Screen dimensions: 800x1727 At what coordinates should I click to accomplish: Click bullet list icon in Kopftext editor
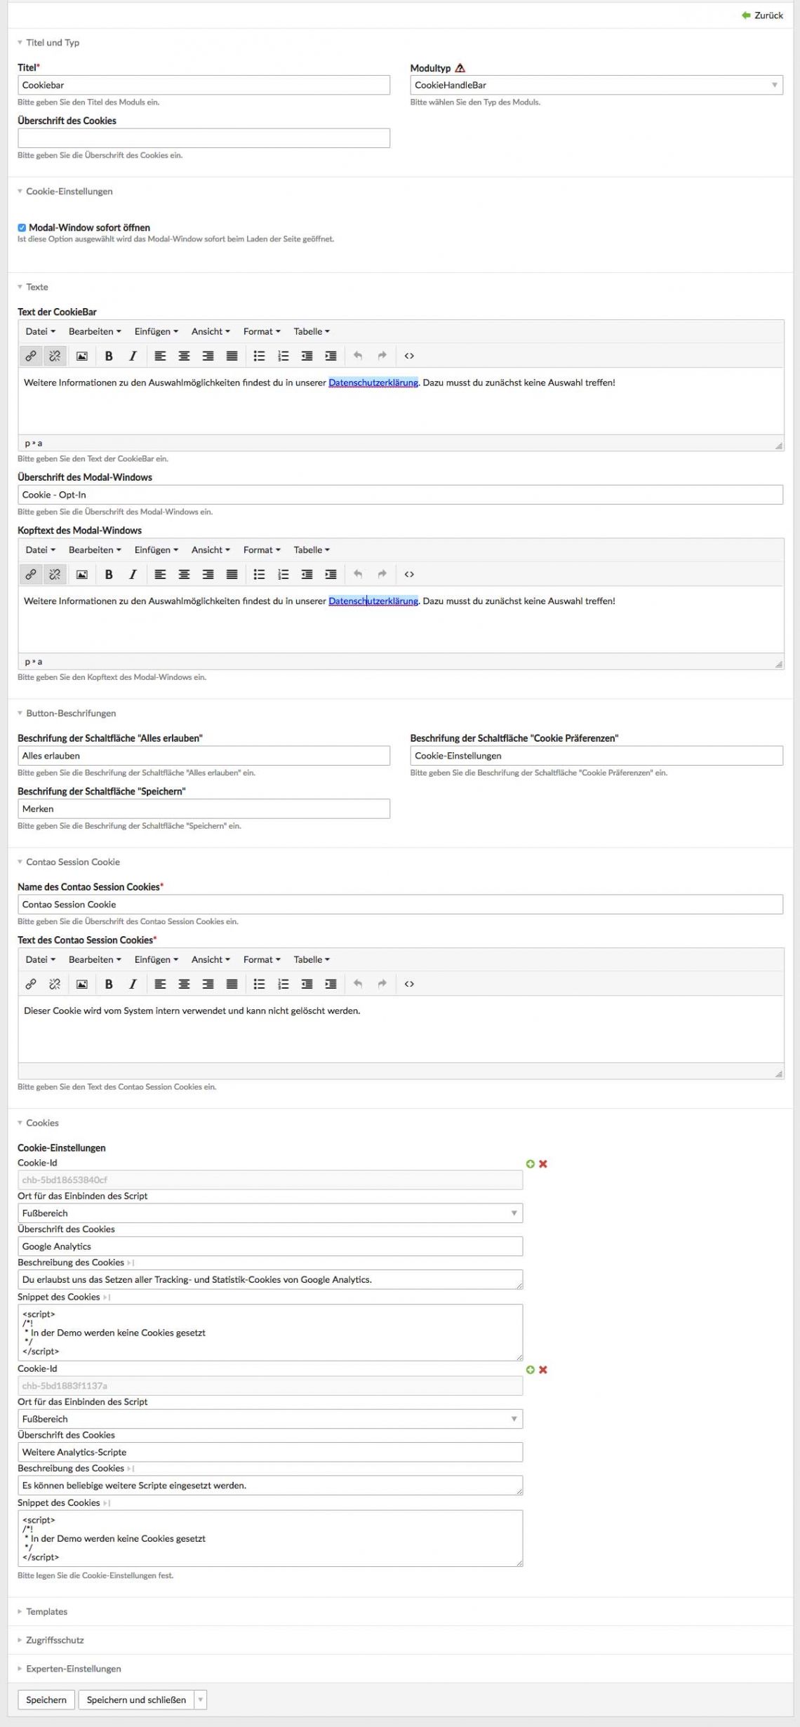coord(259,574)
